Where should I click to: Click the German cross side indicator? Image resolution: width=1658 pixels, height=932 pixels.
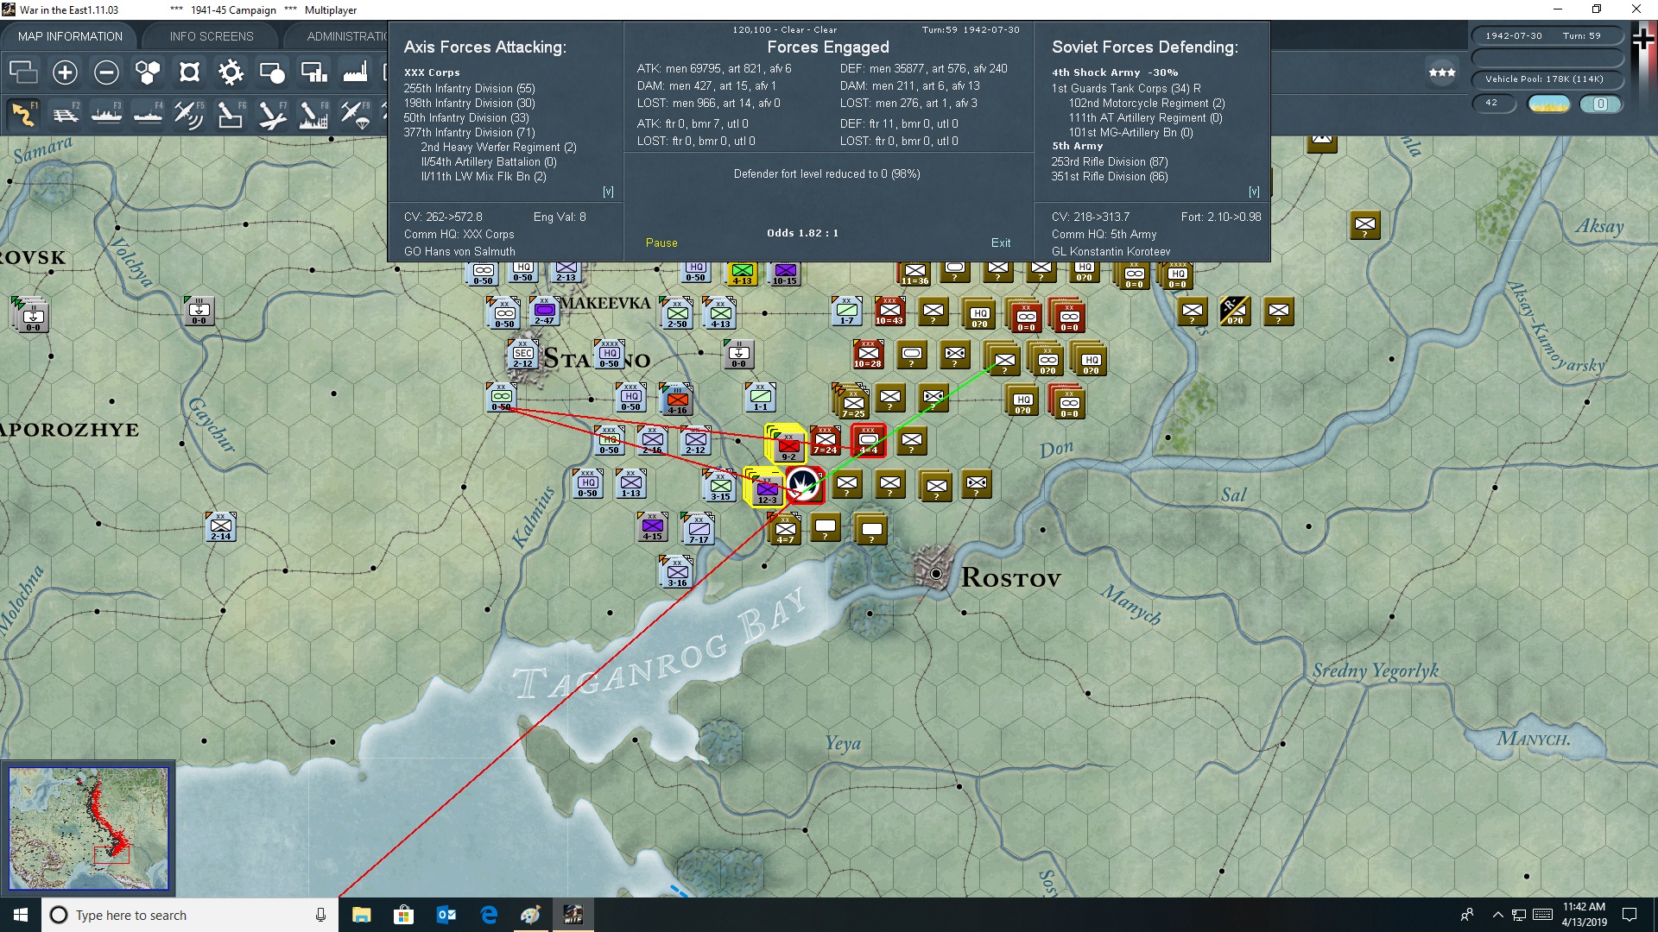[x=1643, y=40]
